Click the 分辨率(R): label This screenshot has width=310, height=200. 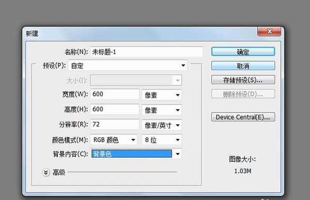tap(73, 124)
